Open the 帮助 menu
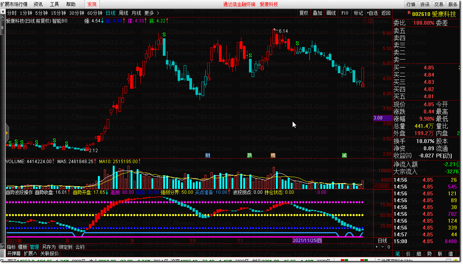The image size is (463, 264). coord(71,4)
